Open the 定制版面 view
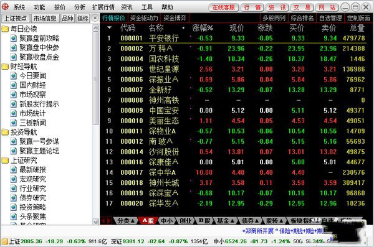 pyautogui.click(x=358, y=18)
